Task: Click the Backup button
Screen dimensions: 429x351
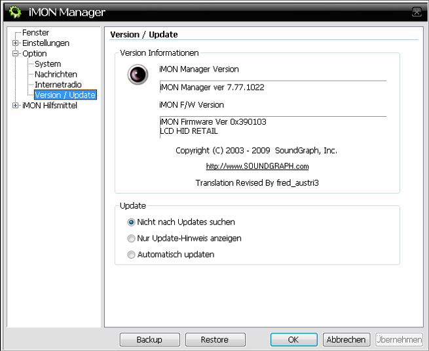Action: tap(149, 340)
